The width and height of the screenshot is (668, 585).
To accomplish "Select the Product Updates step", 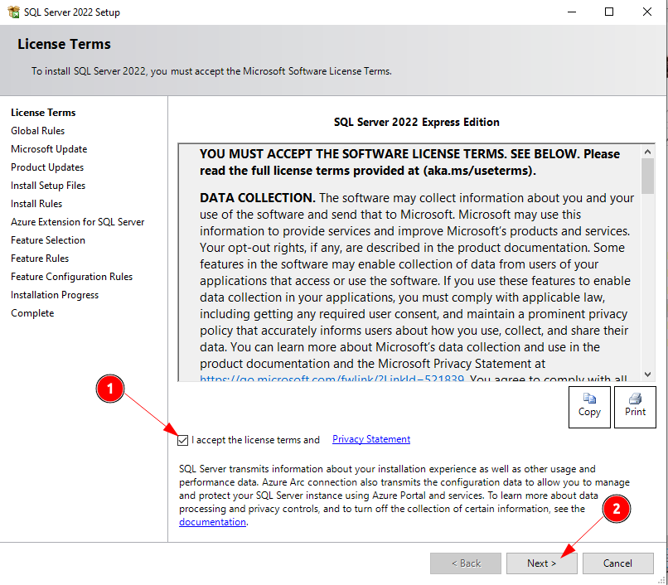I will coord(47,167).
